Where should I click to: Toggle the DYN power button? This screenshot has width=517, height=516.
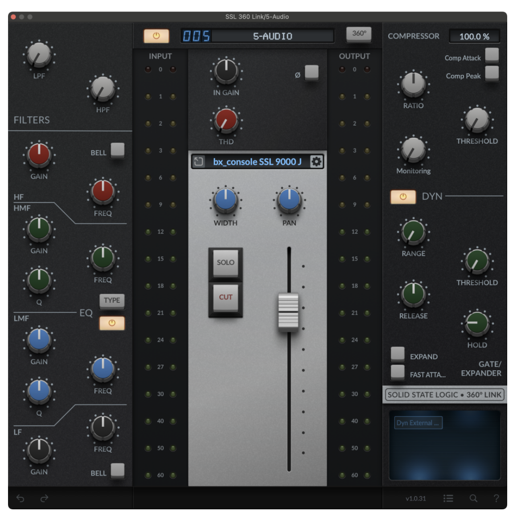pyautogui.click(x=403, y=197)
